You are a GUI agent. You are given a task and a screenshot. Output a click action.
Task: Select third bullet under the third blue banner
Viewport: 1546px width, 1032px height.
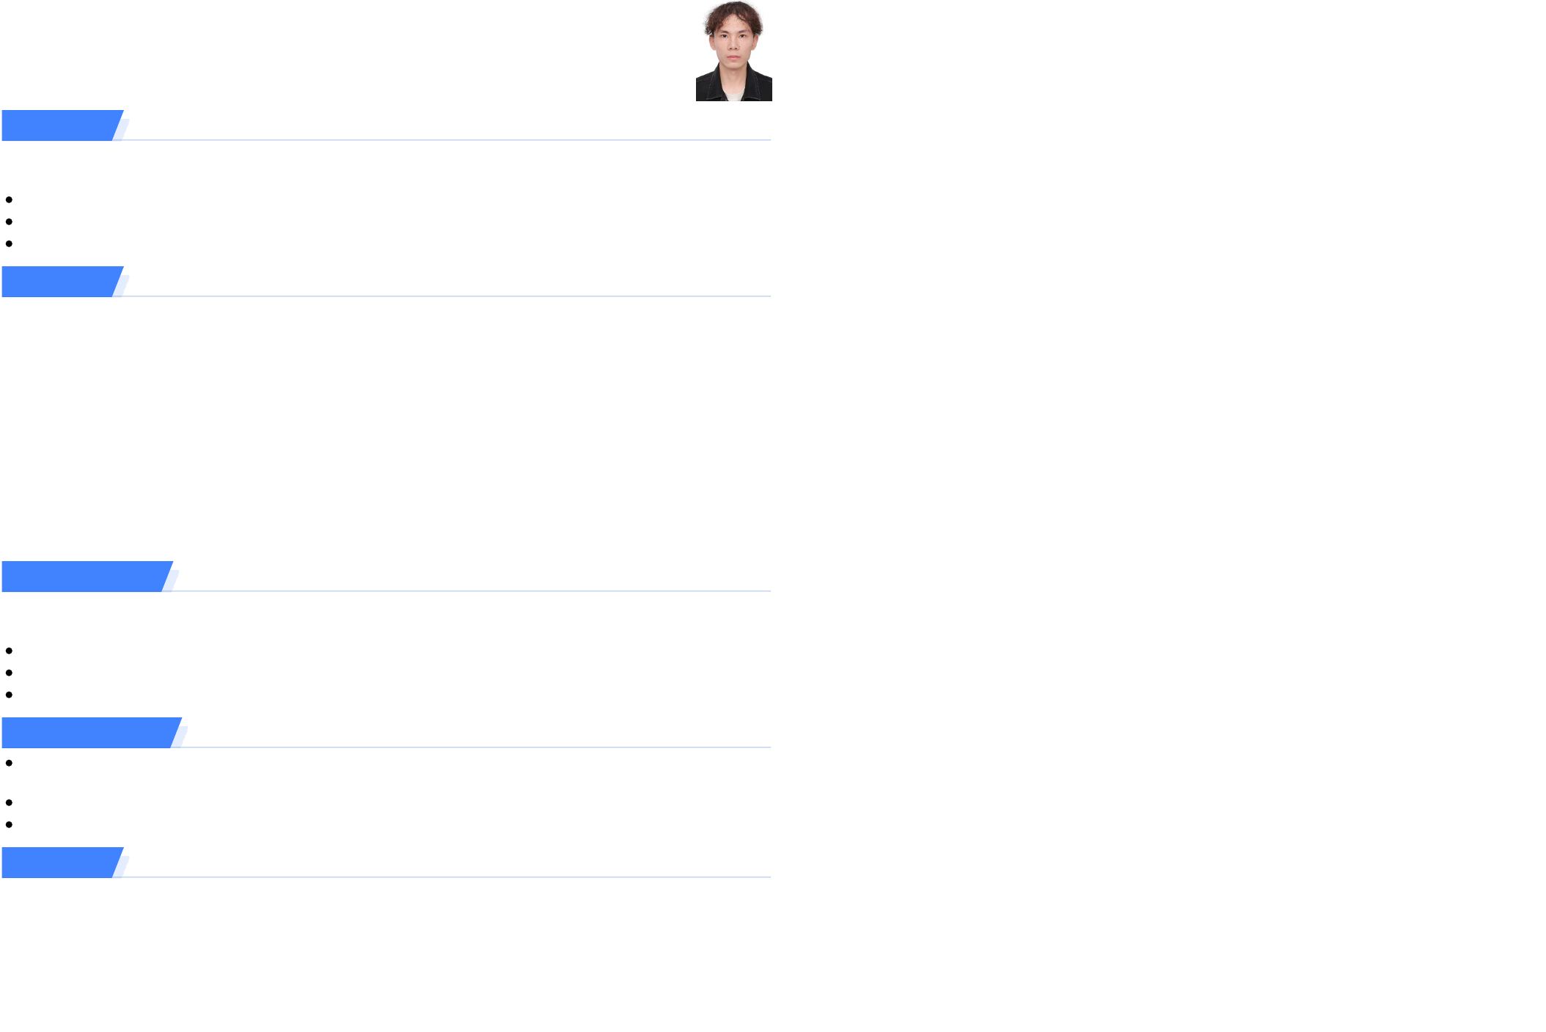9,695
